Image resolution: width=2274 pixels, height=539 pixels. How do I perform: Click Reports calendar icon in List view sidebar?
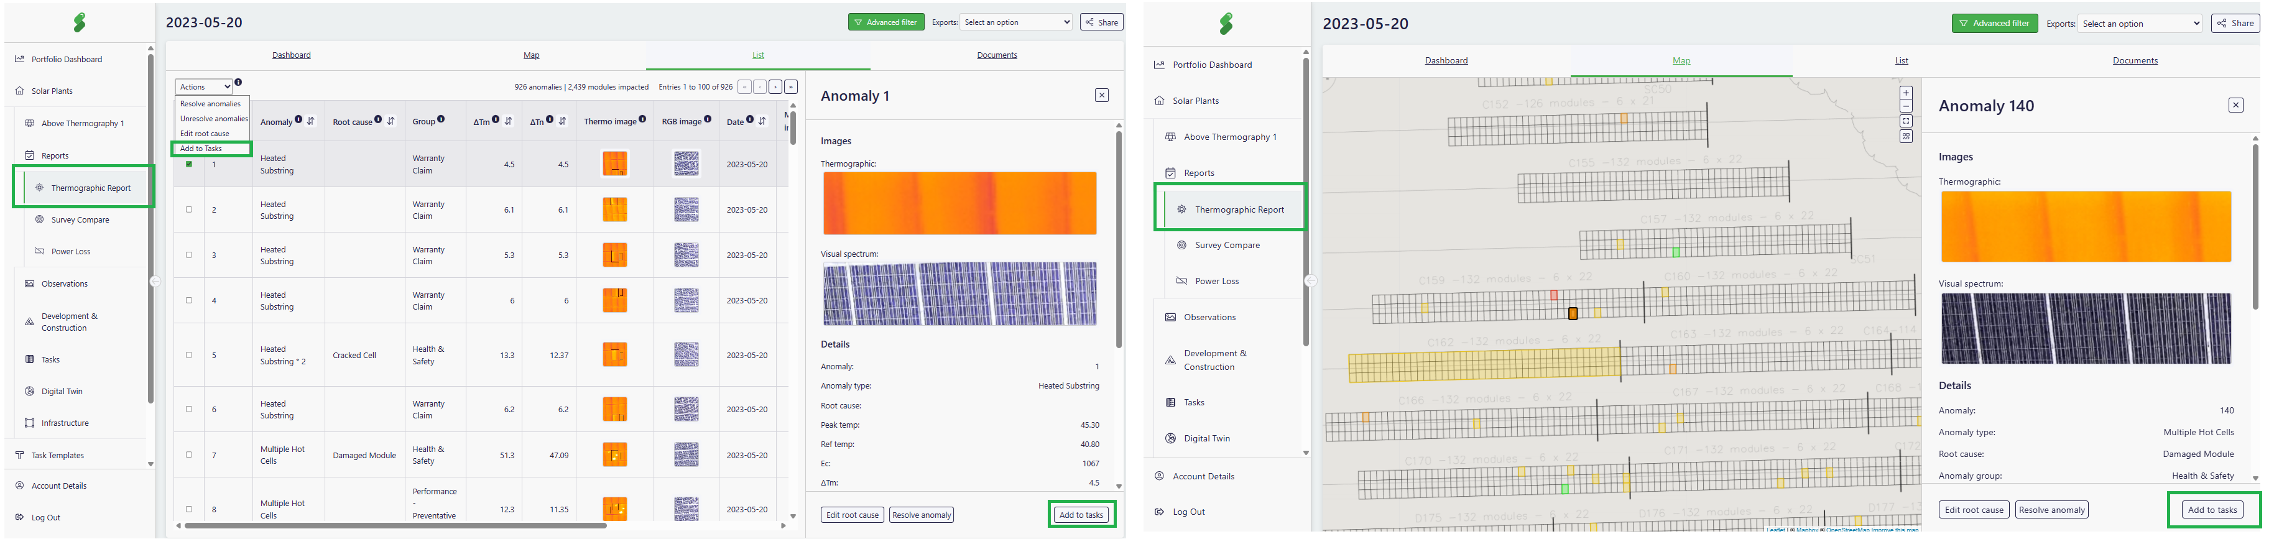[29, 155]
